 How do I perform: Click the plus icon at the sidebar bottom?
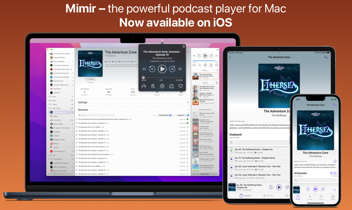[x=48, y=174]
